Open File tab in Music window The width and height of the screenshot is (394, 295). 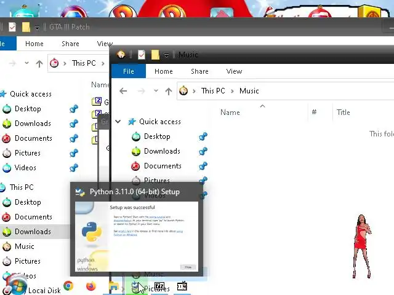point(129,71)
